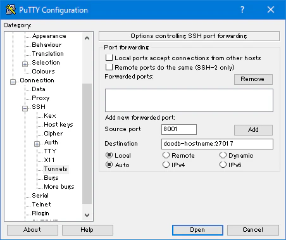Click the Open button

click(197, 230)
